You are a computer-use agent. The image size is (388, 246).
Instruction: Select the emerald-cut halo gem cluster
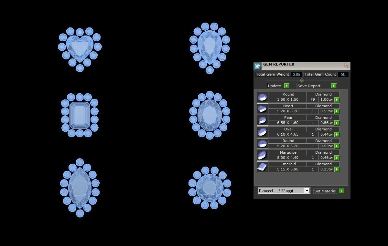tap(80, 115)
